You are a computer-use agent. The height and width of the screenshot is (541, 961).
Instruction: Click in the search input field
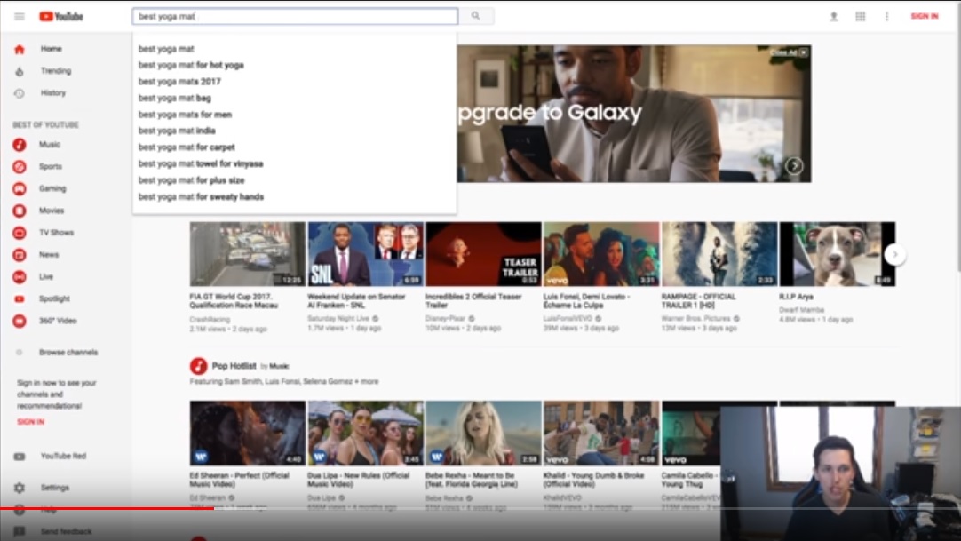(x=295, y=17)
